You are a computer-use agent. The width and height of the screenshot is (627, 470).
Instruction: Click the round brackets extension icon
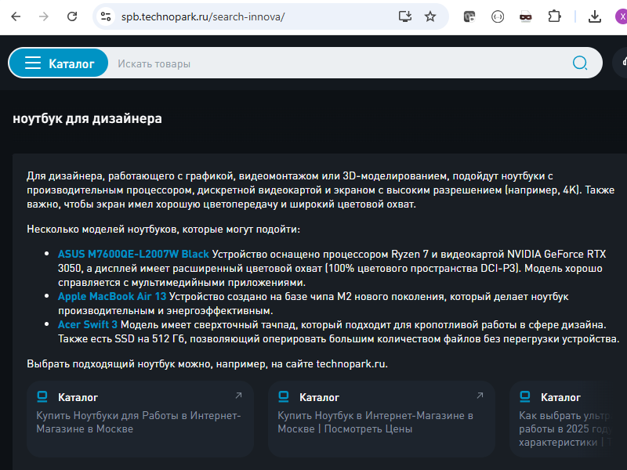click(498, 16)
